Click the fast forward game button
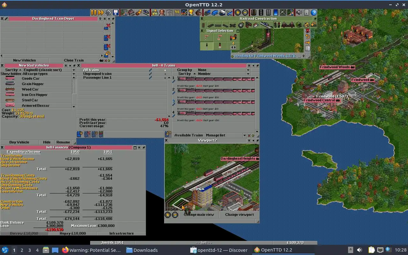This screenshot has height=255, width=408. pyautogui.click(x=101, y=12)
